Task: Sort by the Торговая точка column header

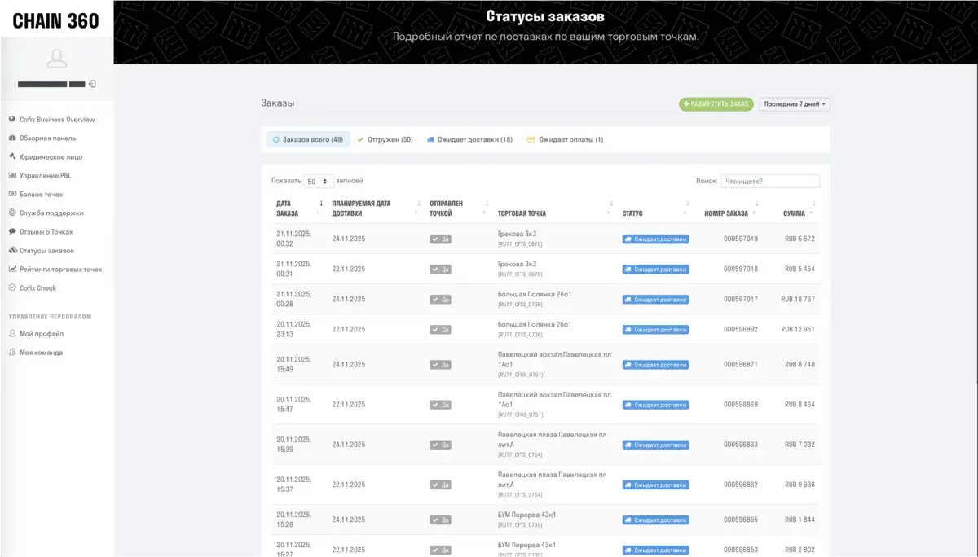Action: 556,208
